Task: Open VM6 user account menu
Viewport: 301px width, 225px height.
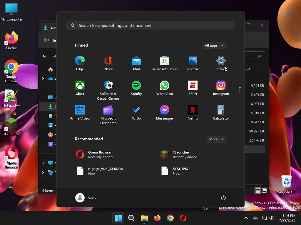Action: point(86,198)
